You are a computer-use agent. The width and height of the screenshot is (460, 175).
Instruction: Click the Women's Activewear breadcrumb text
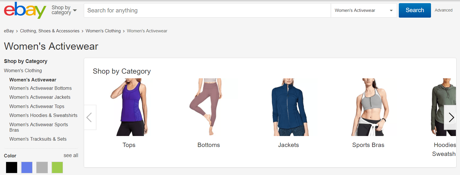(x=147, y=31)
